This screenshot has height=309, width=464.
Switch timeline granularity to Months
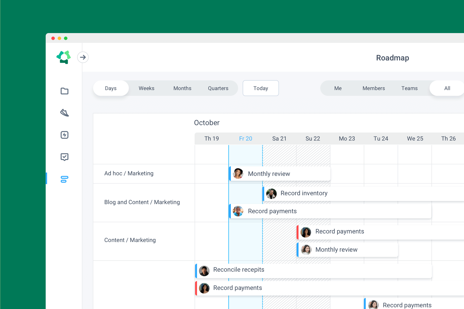coord(182,88)
